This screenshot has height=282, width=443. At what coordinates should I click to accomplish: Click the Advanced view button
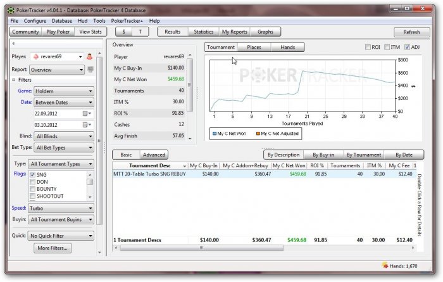(x=154, y=155)
